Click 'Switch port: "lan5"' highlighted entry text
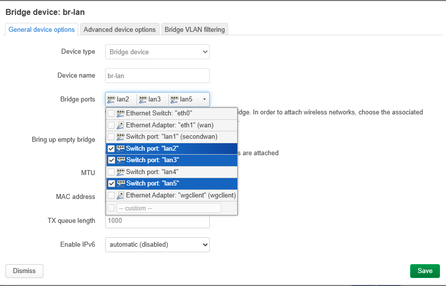 pyautogui.click(x=153, y=184)
